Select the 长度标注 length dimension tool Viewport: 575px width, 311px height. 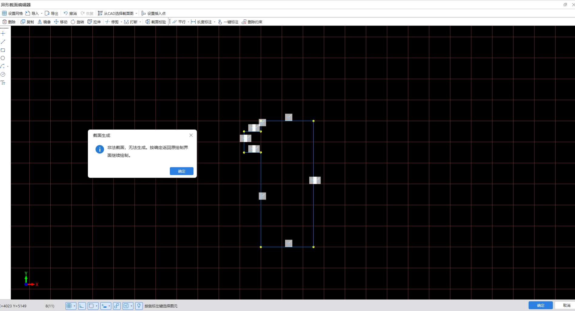point(201,22)
